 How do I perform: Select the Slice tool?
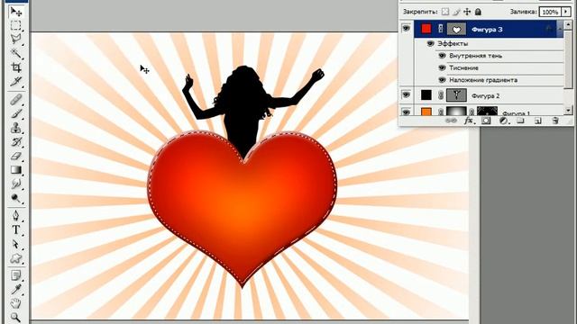[x=16, y=82]
